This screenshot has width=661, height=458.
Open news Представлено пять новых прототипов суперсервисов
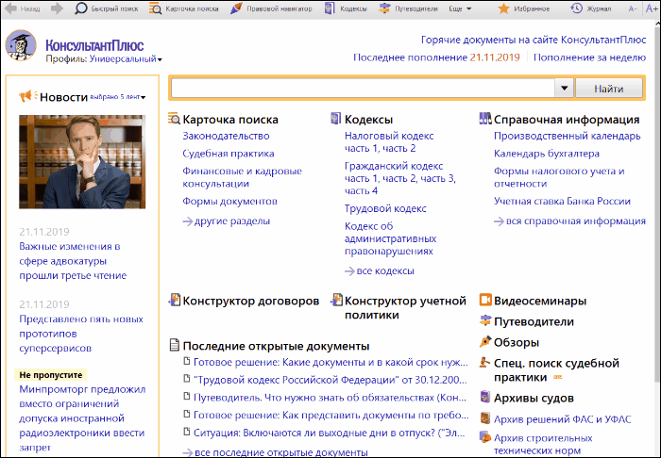point(81,334)
